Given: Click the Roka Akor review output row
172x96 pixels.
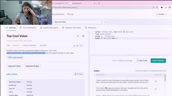Looking at the screenshot, I should pyautogui.click(x=129, y=81).
